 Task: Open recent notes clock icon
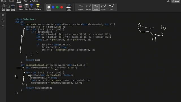point(3,26)
